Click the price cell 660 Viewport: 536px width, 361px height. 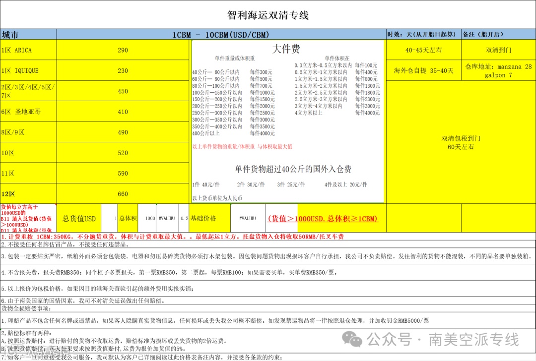coord(123,194)
